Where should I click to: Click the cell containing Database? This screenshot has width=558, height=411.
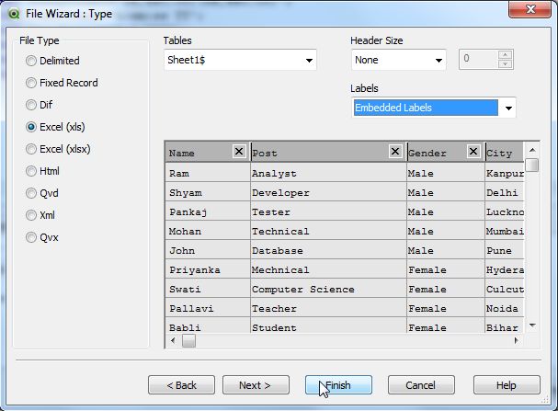point(329,250)
